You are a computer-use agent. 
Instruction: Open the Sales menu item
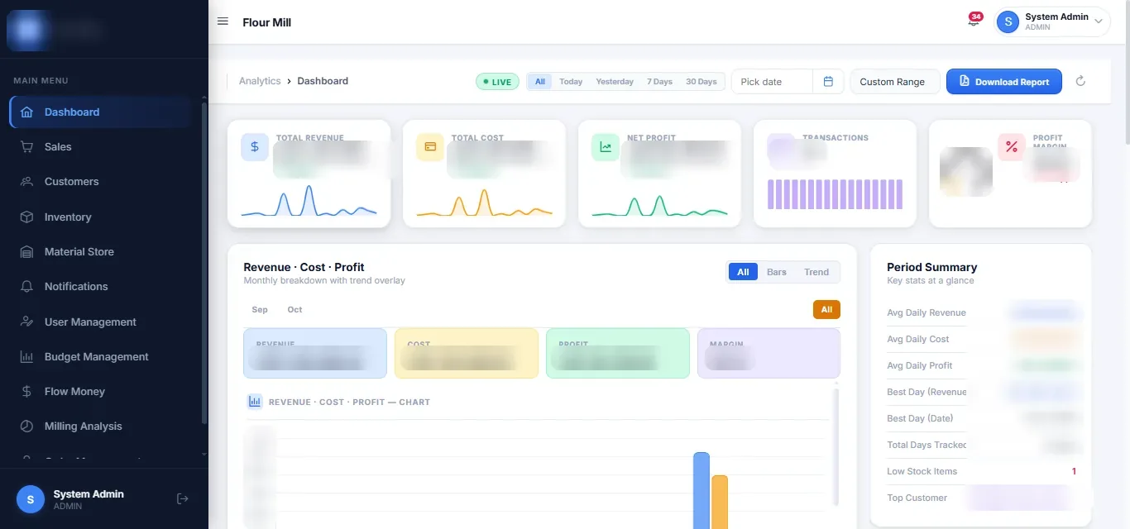tap(101, 147)
